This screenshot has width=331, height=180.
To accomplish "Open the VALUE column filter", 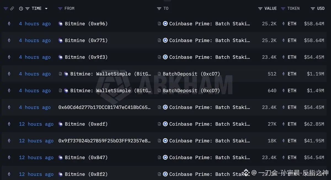I will pos(260,9).
